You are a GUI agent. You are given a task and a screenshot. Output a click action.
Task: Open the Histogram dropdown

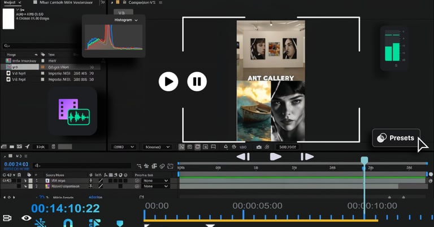pyautogui.click(x=126, y=20)
